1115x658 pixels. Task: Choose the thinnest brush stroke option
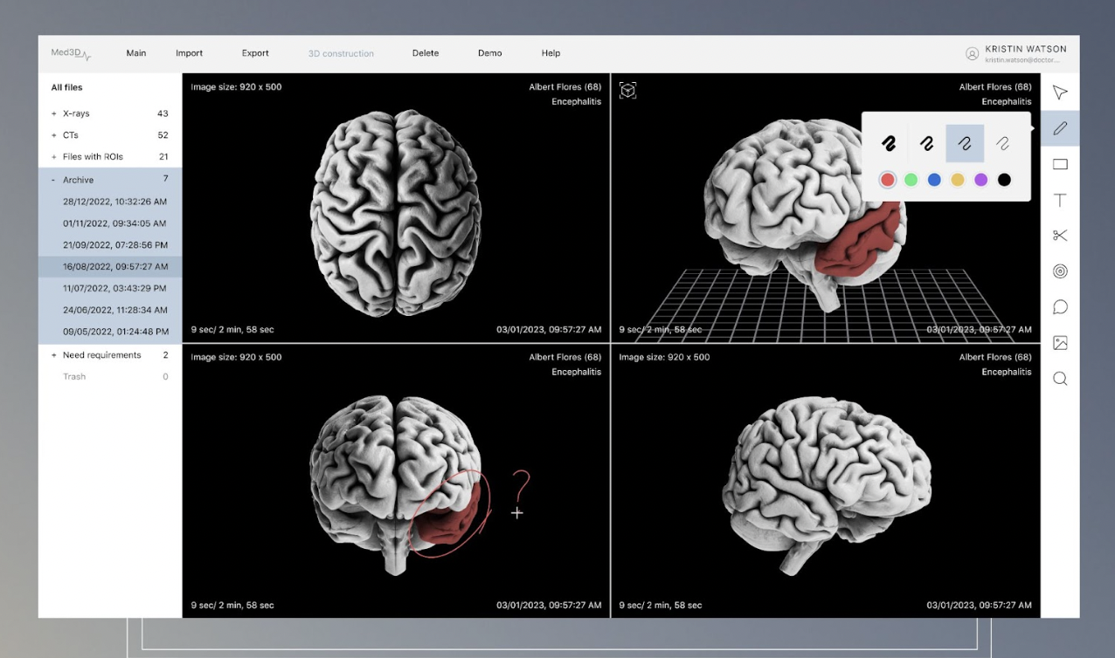[1003, 143]
